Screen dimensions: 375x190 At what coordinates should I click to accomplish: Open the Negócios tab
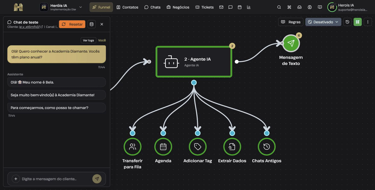[178, 7]
